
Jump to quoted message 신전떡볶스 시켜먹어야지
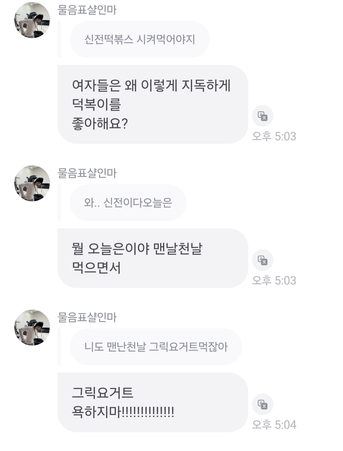pyautogui.click(x=139, y=39)
